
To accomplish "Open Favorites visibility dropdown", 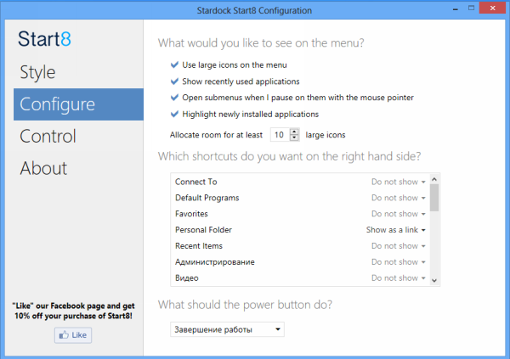I will pyautogui.click(x=399, y=214).
